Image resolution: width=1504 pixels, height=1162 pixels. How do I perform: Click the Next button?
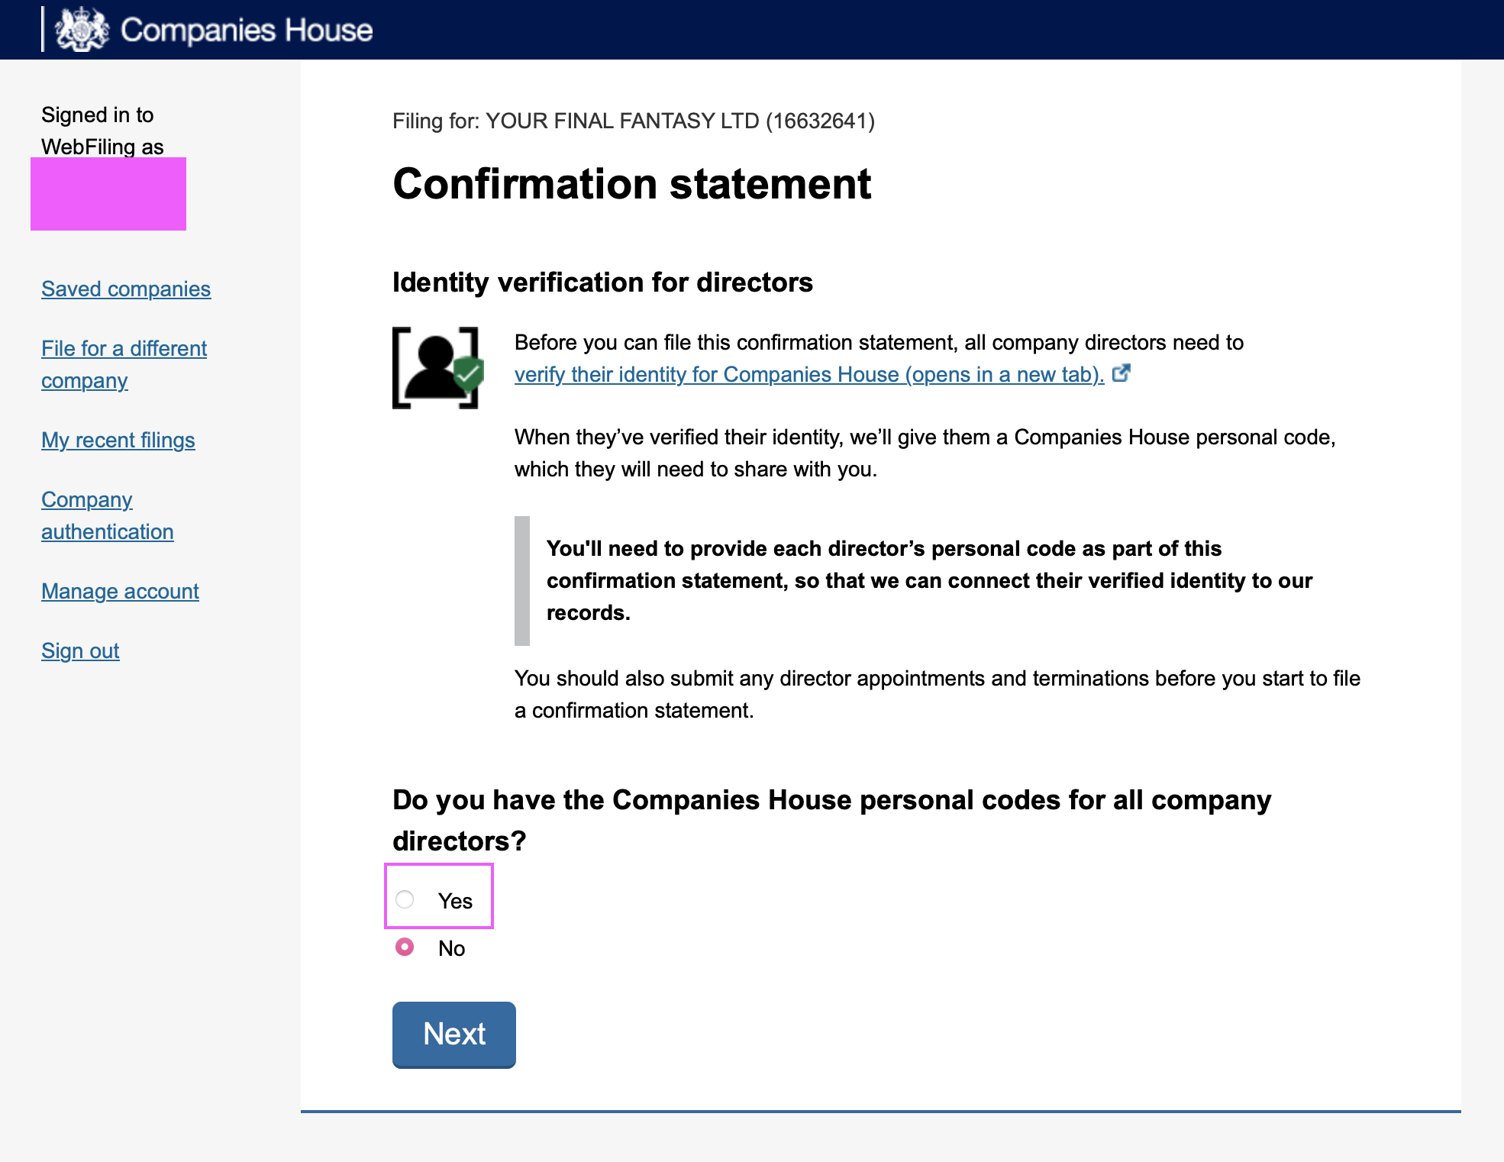point(454,1035)
